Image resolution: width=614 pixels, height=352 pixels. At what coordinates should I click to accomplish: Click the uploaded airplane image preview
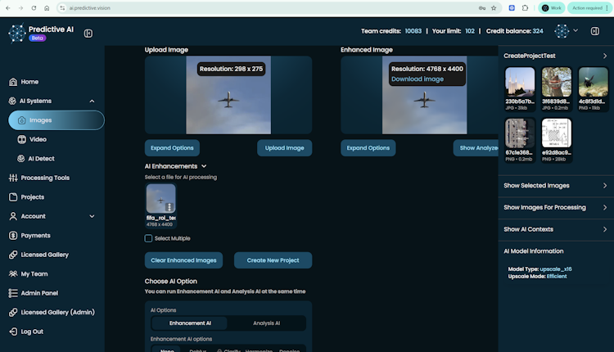[228, 95]
